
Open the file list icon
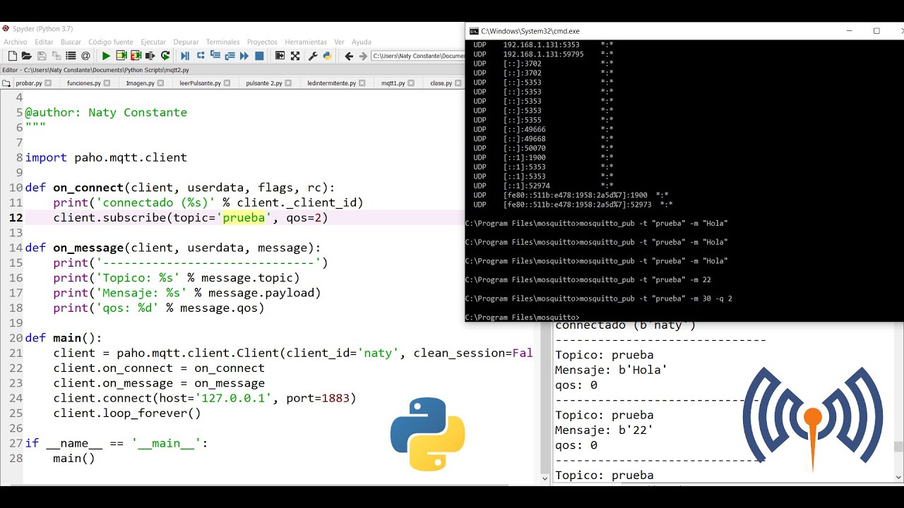tap(71, 56)
